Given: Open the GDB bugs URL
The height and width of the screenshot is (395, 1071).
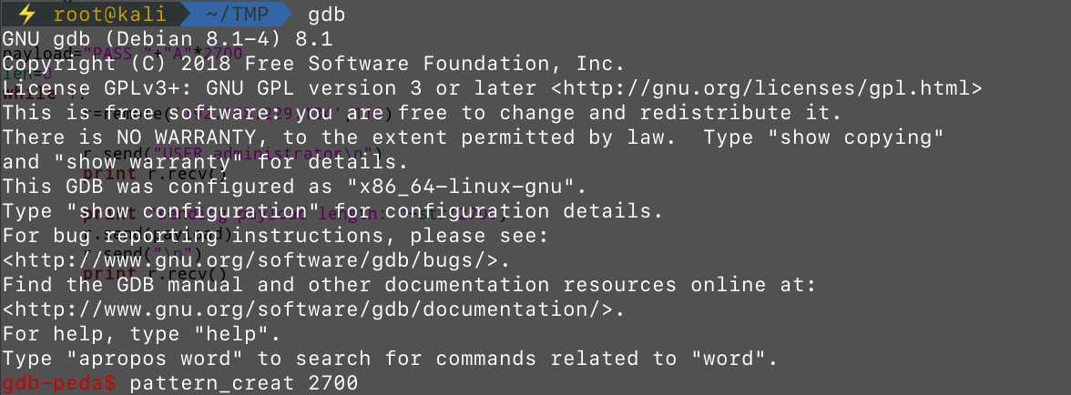Looking at the screenshot, I should (255, 260).
